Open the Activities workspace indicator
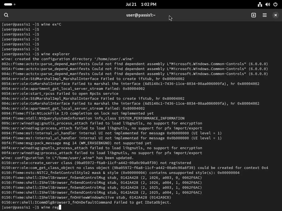The image size is (282, 211). click(10, 4)
